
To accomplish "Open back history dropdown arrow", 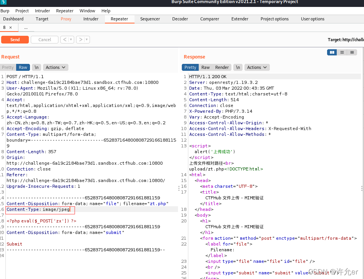I will [71, 40].
